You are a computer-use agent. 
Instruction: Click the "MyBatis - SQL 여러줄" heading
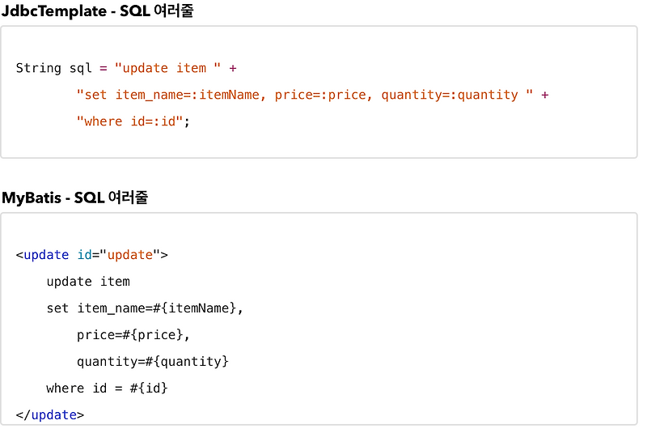74,198
